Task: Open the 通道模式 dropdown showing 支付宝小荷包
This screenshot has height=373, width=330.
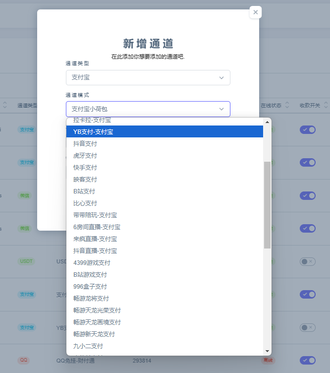Action: click(x=148, y=109)
